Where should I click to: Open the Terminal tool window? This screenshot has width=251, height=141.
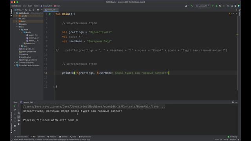click(x=63, y=137)
